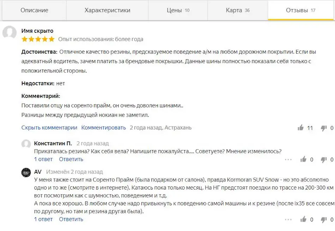335x231 pixels.
Task: Click the Достоинства label
Action: pyautogui.click(x=39, y=52)
